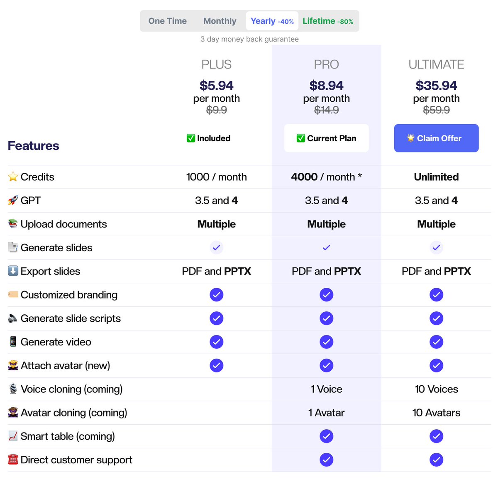498x482 pixels.
Task: Click the PLUS checkmark for Generate slide scripts
Action: click(x=217, y=318)
